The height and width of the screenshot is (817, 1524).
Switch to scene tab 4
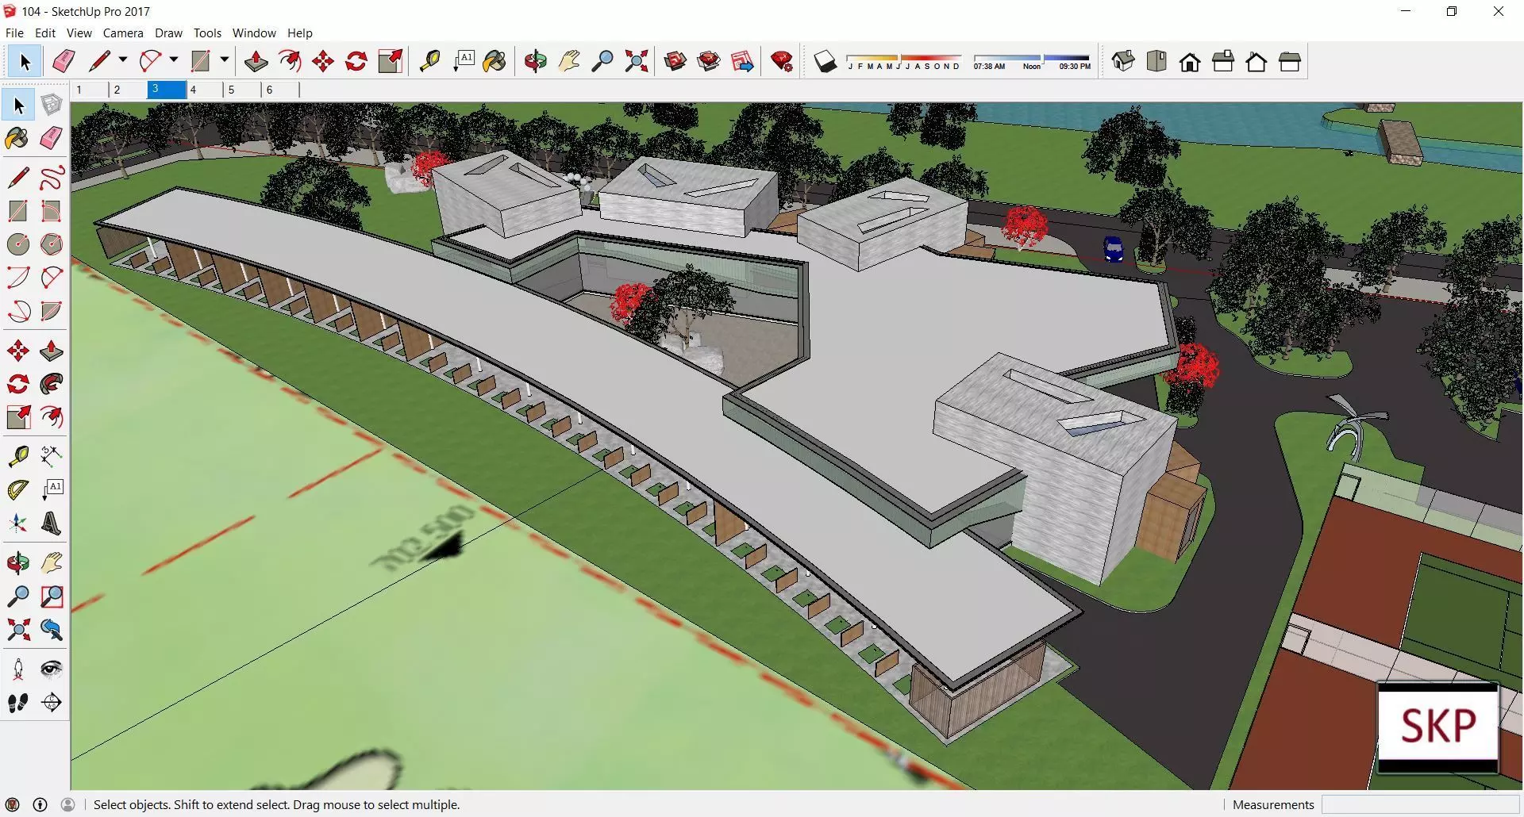point(204,90)
